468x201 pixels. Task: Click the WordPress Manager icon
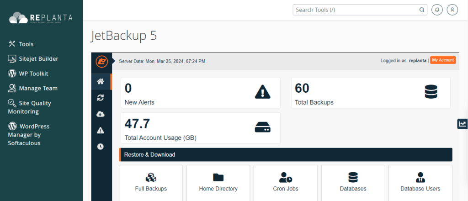click(x=12, y=126)
